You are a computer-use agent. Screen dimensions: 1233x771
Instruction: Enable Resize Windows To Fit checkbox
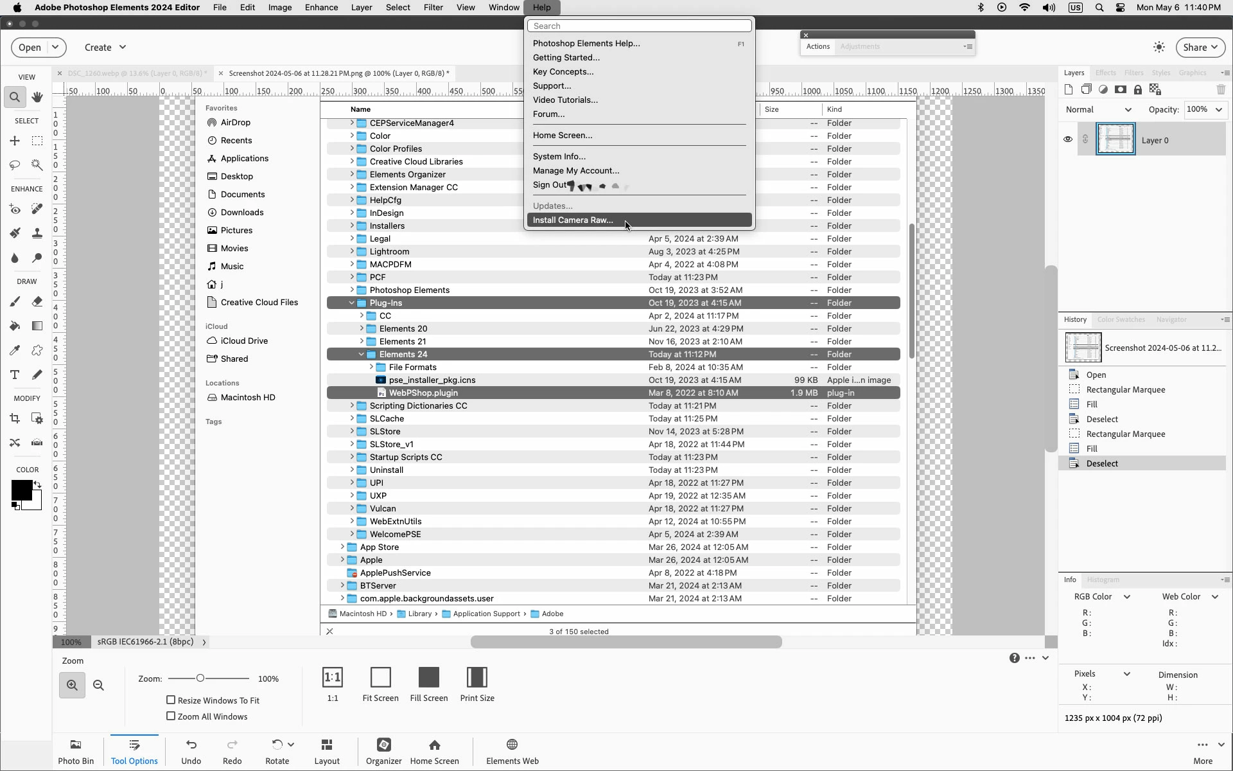coord(171,700)
